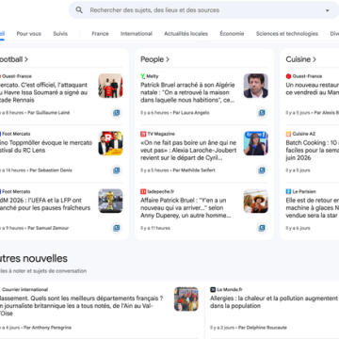Click Par Guillaume Lainé author text

(x=49, y=113)
